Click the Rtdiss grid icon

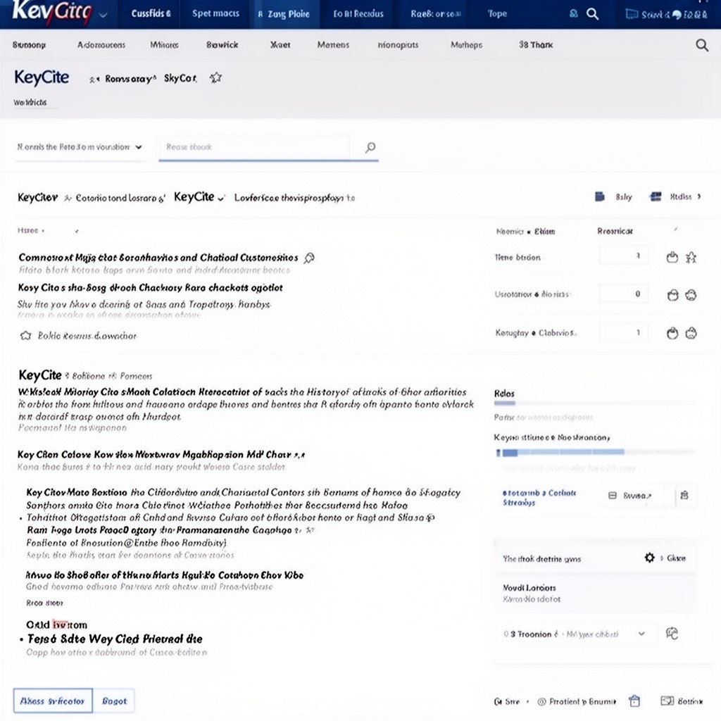656,197
